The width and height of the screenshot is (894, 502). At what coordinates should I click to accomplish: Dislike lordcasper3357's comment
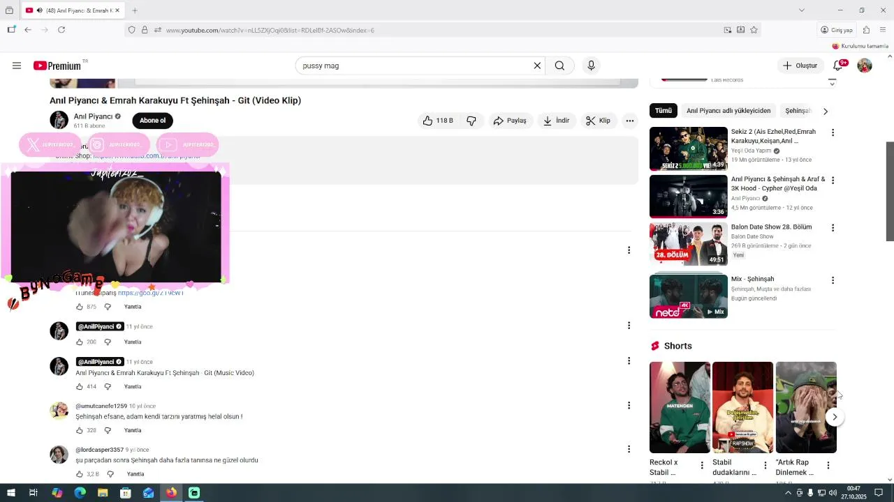pos(110,474)
